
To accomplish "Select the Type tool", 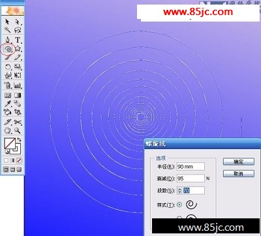I will click(x=18, y=40).
